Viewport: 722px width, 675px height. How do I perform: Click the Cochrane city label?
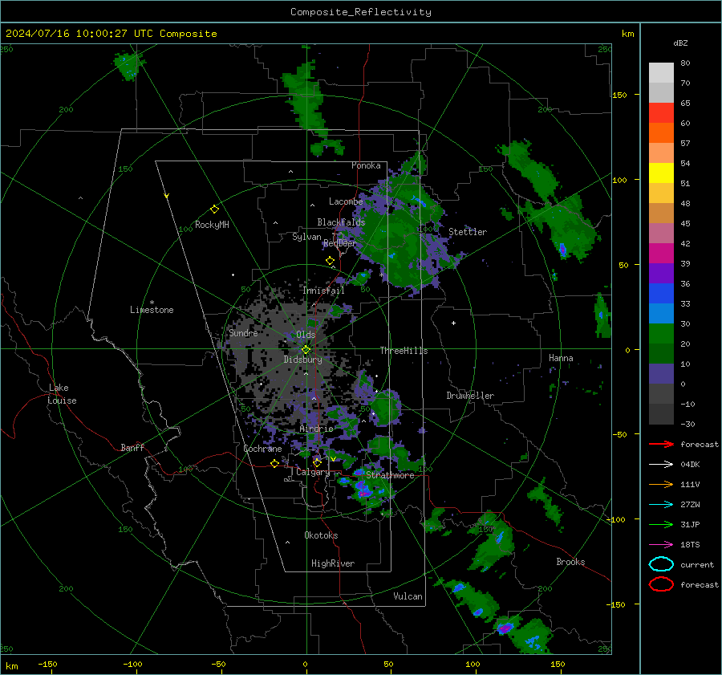pyautogui.click(x=262, y=449)
